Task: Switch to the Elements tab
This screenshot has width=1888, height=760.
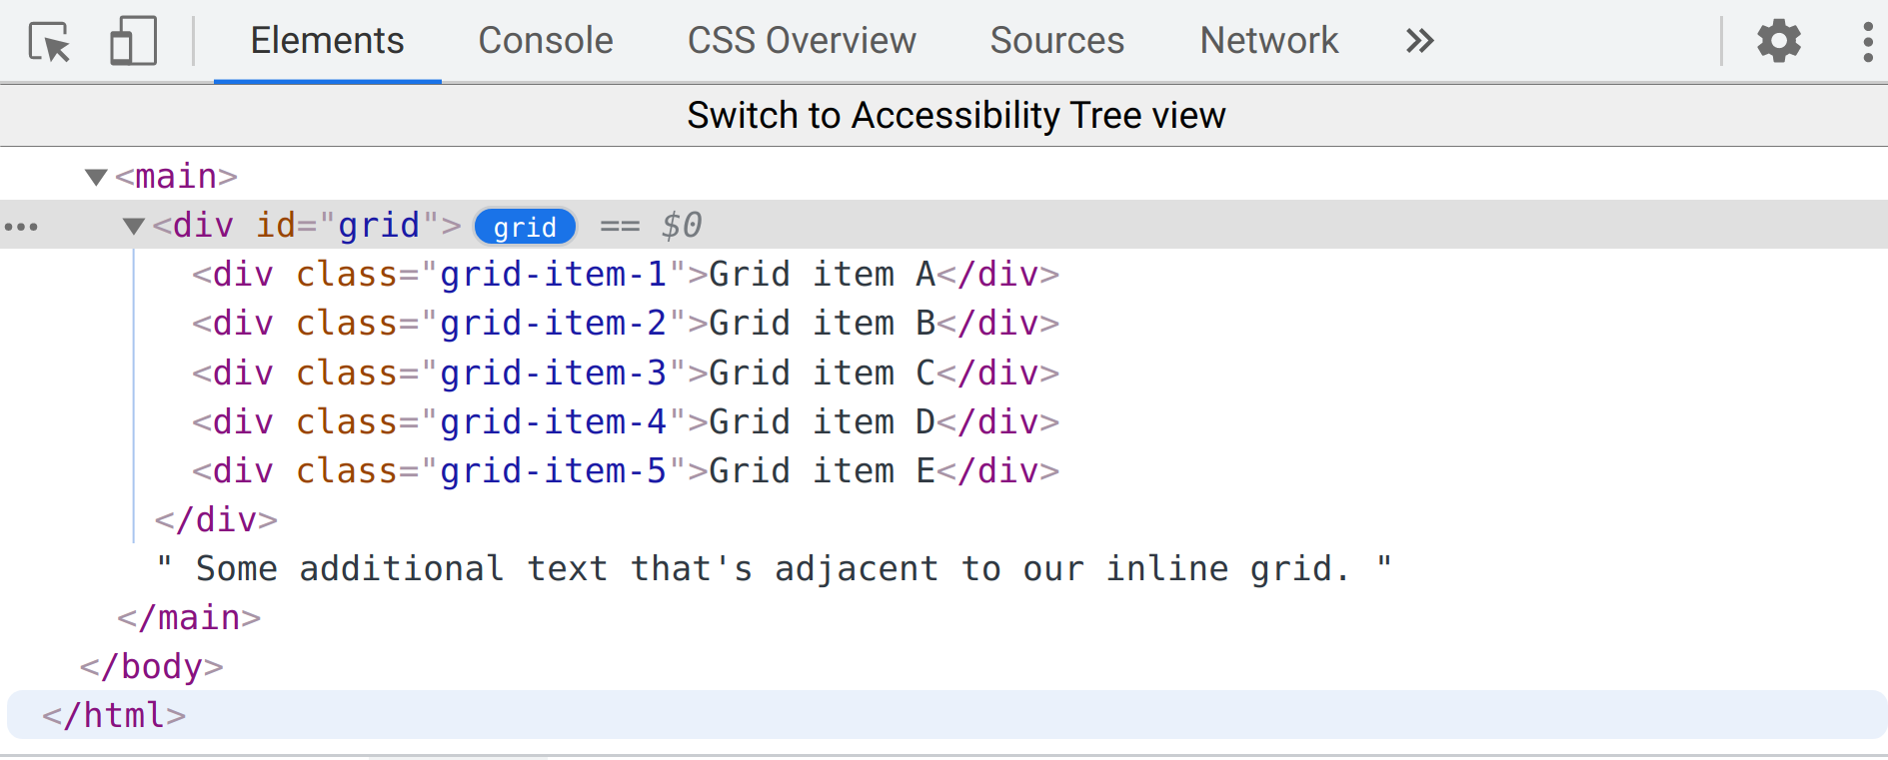Action: [x=328, y=41]
